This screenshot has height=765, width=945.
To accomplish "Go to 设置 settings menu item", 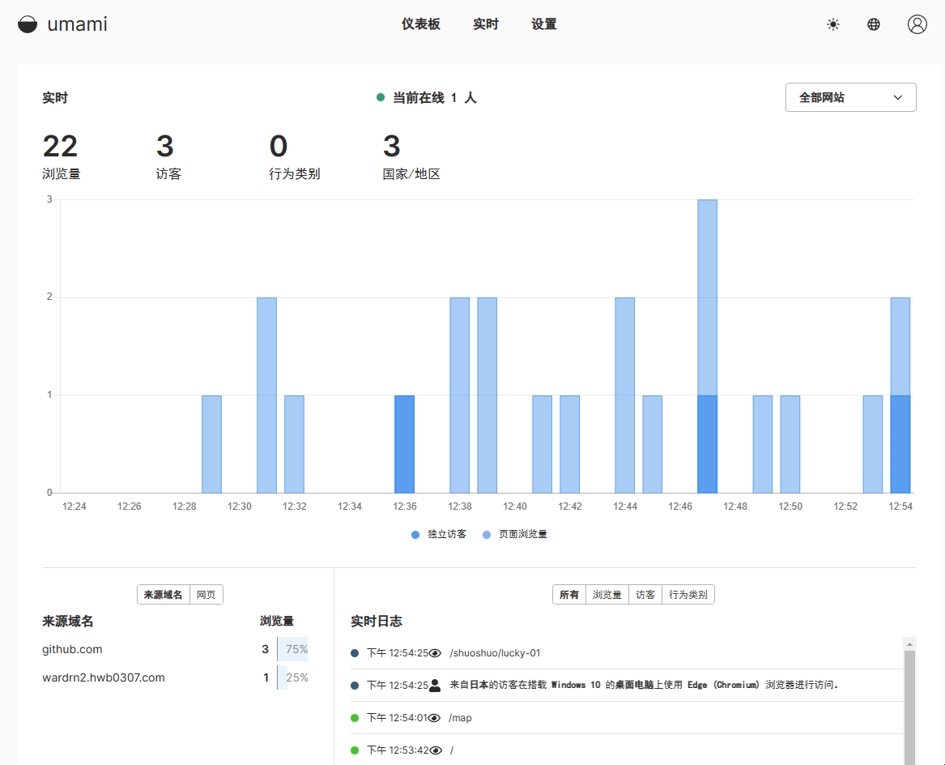I will (x=544, y=24).
